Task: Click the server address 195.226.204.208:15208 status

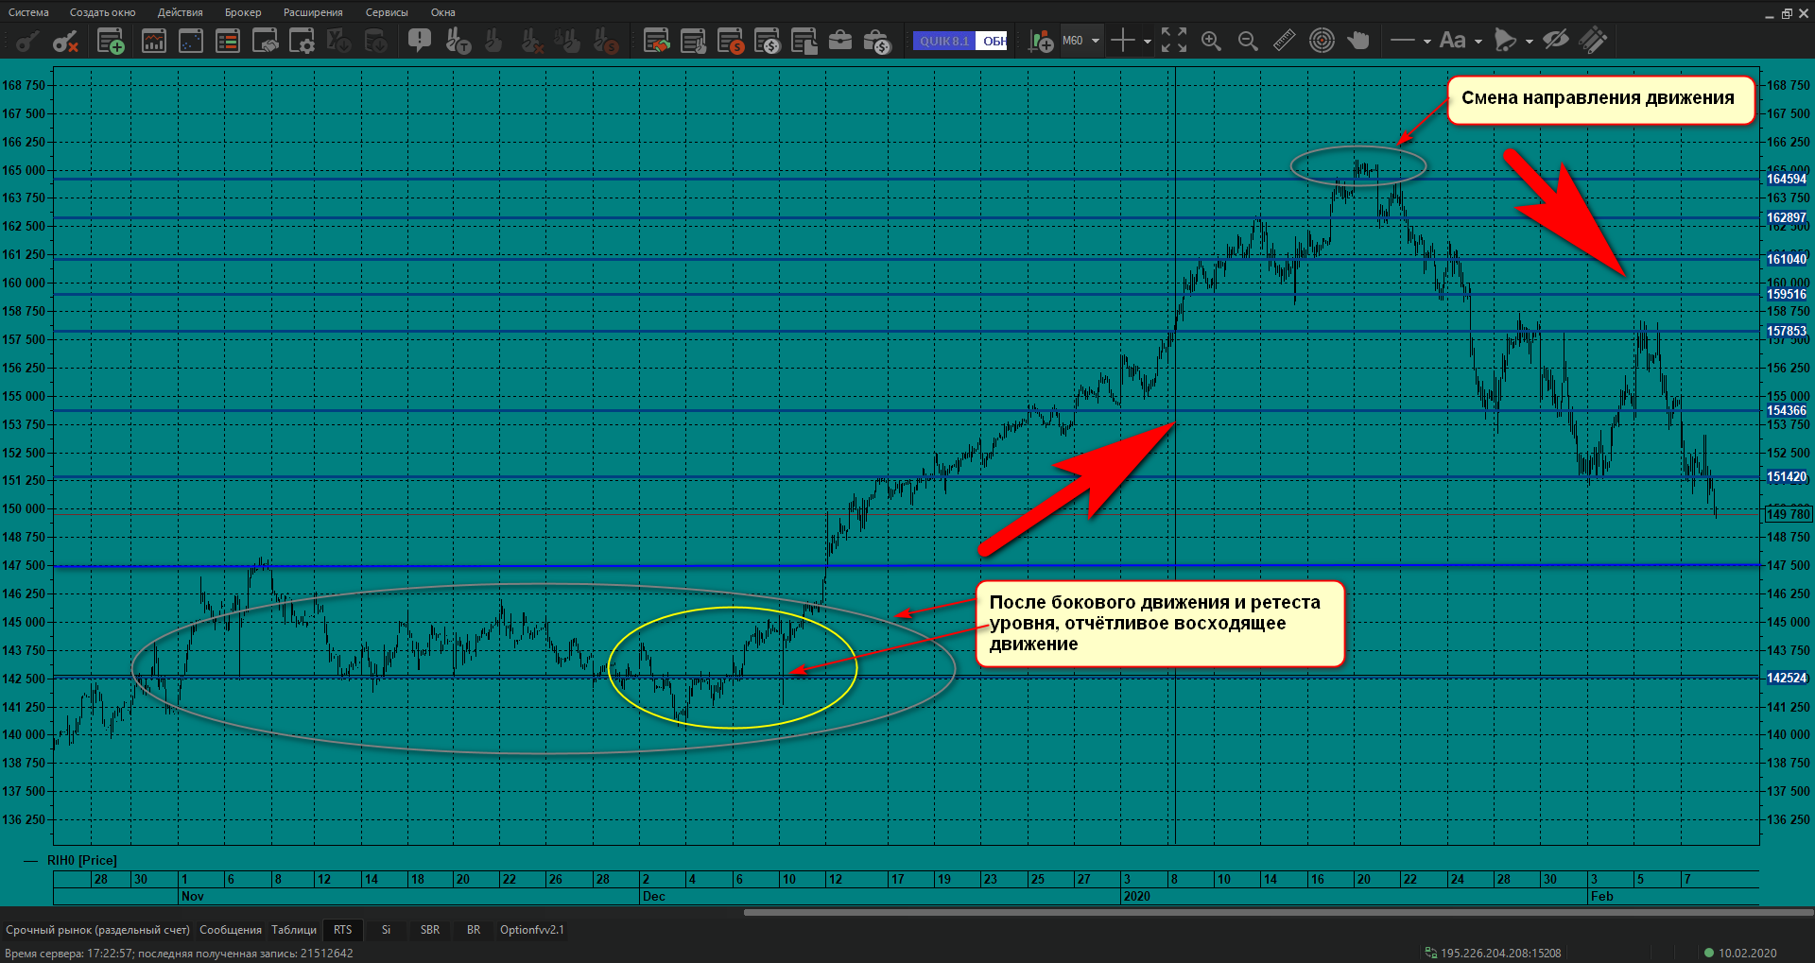Action: [x=1494, y=953]
